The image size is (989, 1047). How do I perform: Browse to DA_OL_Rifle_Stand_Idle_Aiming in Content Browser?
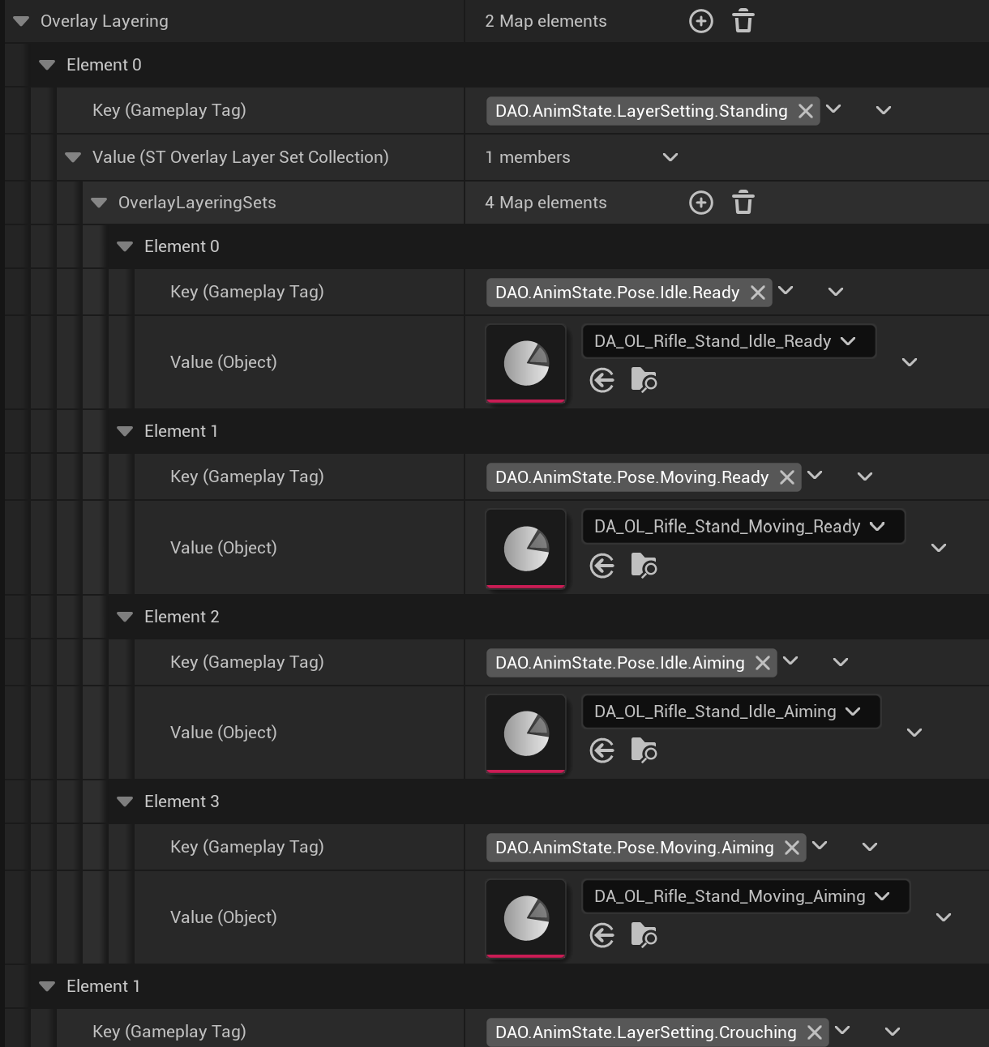coord(644,750)
